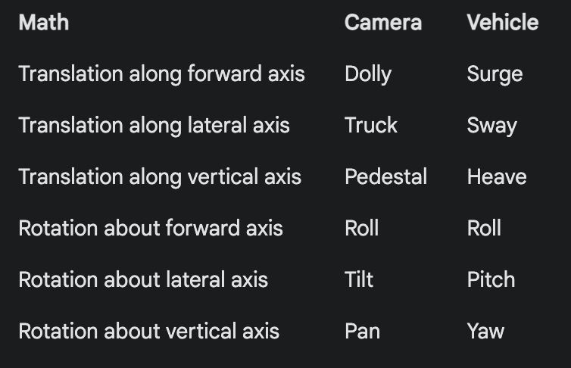Select Roll in the Camera column

click(x=362, y=229)
